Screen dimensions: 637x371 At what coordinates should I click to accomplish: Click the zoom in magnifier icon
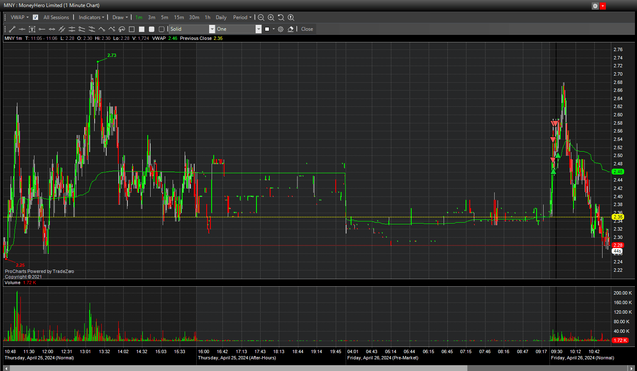click(271, 17)
